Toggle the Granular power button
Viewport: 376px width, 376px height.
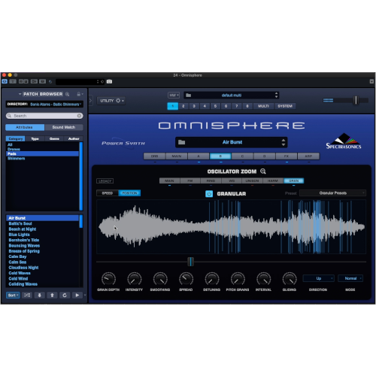(x=209, y=194)
